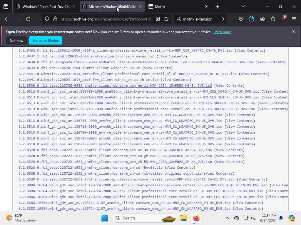
Task: Submit the search with the arrow button
Action: pos(222,19)
